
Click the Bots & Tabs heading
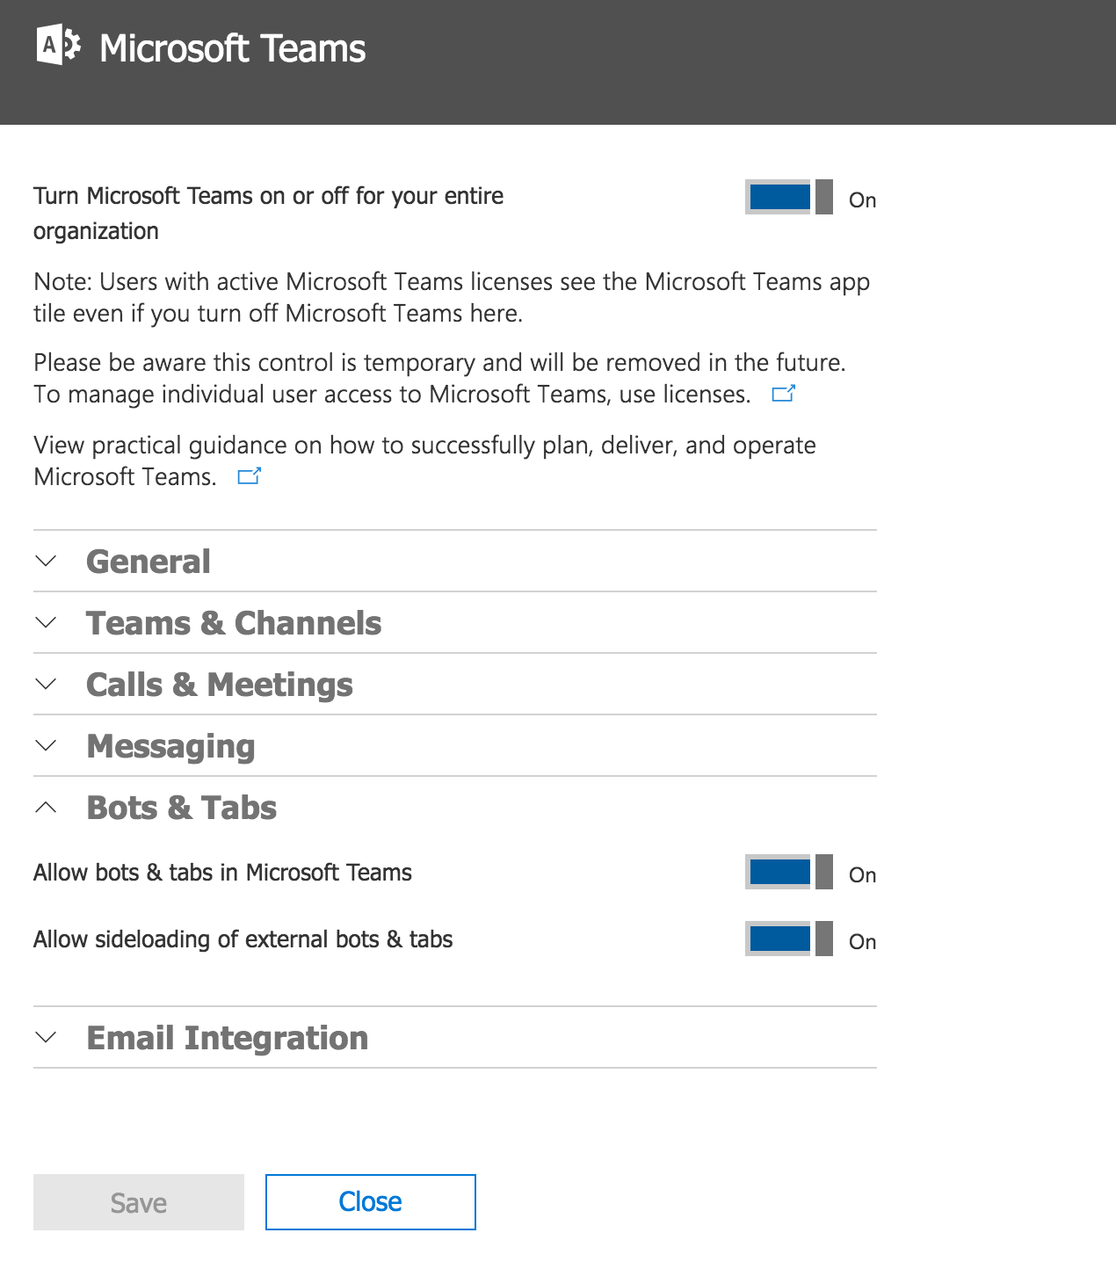pyautogui.click(x=182, y=808)
